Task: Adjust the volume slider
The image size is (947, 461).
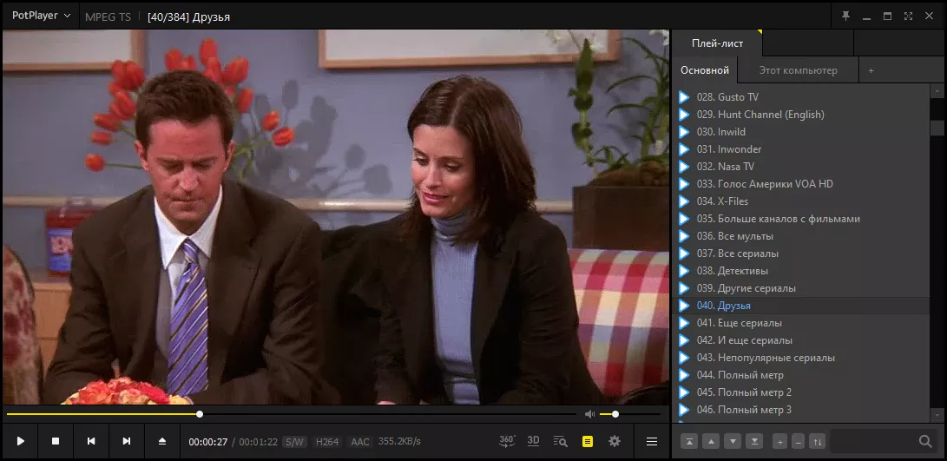Action: [x=630, y=414]
